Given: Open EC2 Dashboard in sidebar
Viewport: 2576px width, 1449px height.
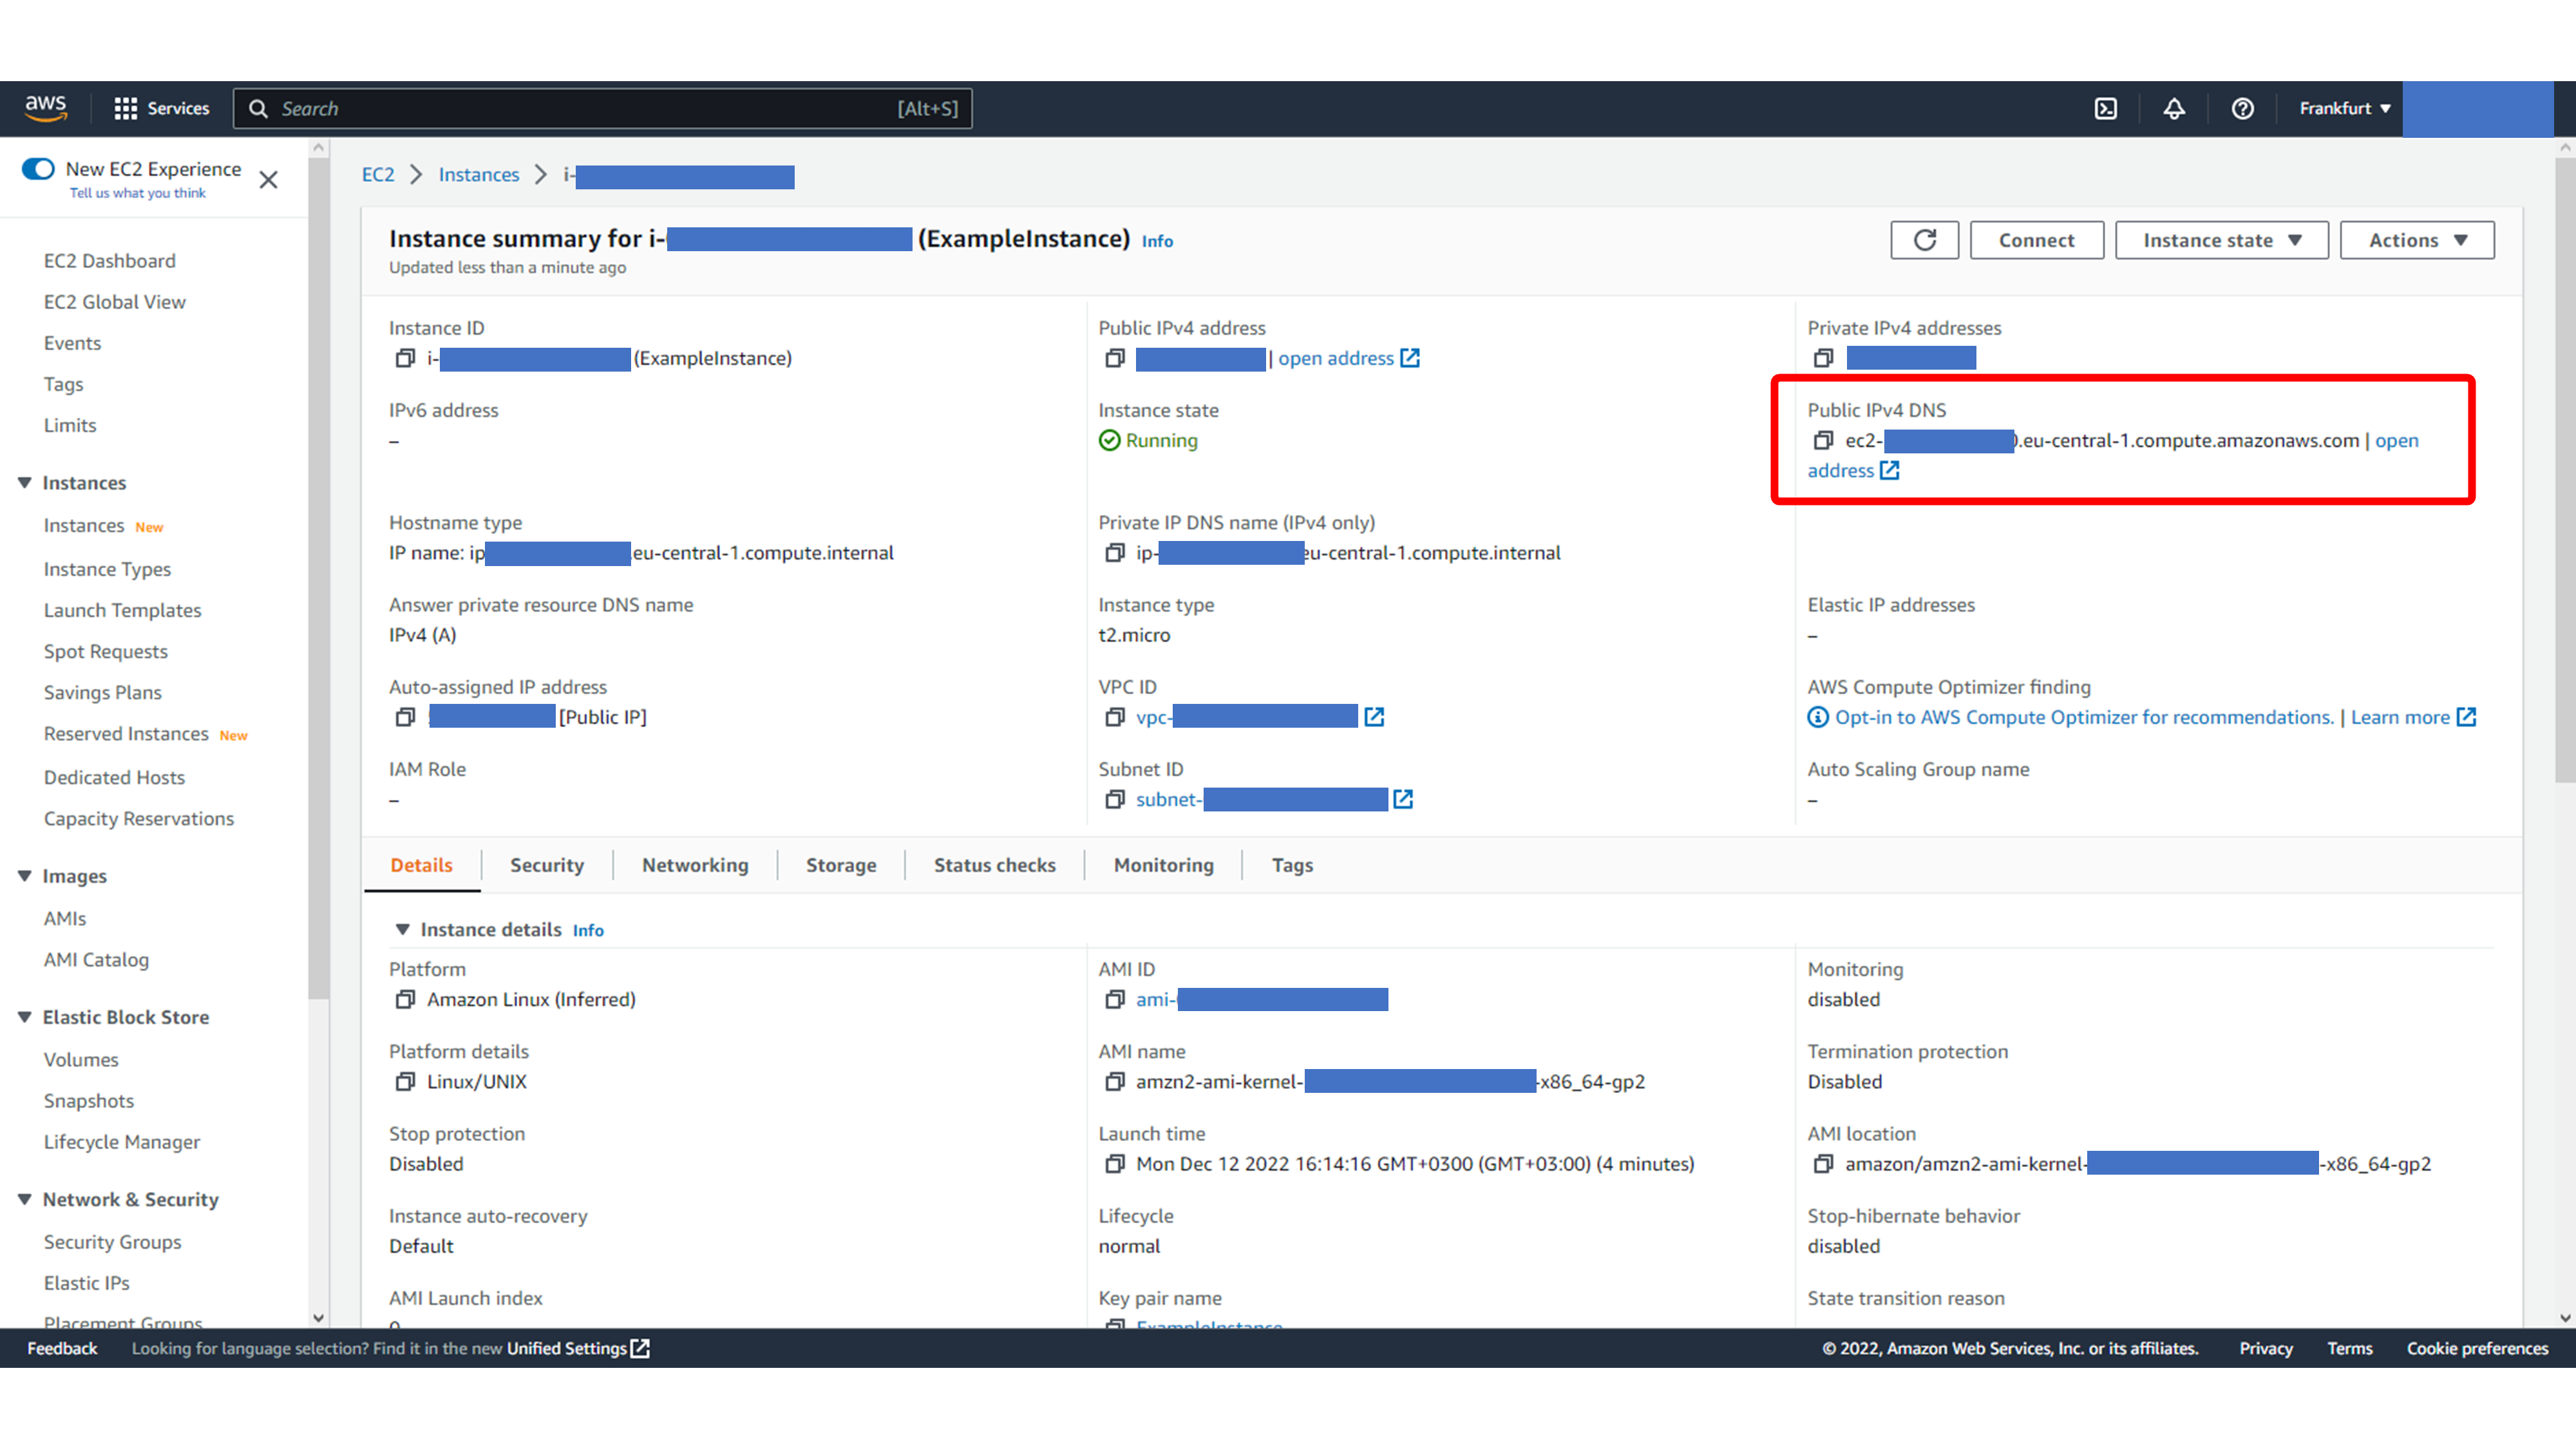Looking at the screenshot, I should (109, 261).
